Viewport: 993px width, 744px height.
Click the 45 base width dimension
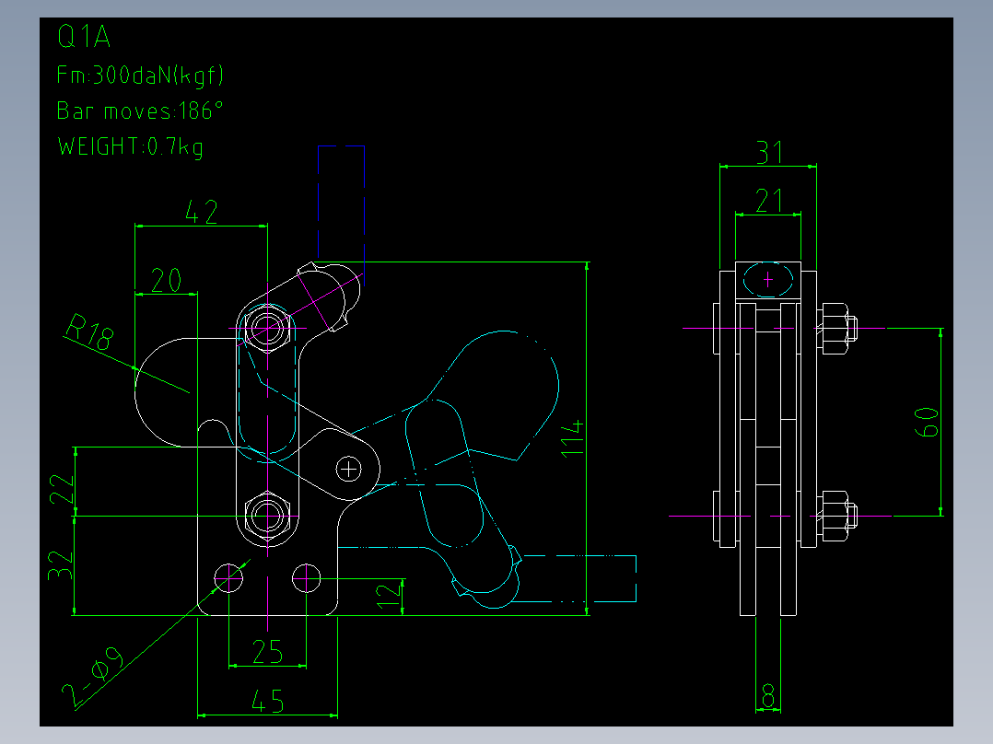[267, 702]
